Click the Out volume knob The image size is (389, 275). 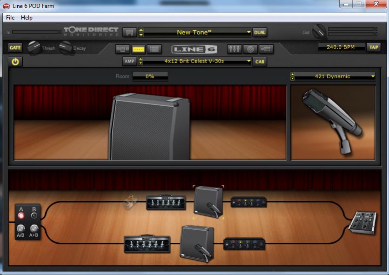319,32
